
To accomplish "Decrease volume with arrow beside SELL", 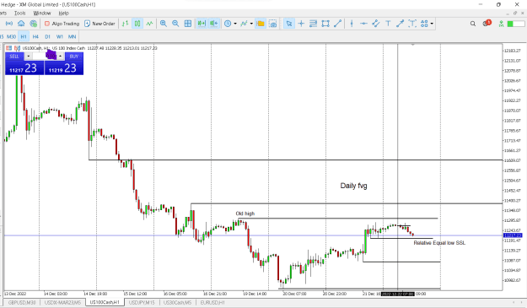I will tap(28, 57).
